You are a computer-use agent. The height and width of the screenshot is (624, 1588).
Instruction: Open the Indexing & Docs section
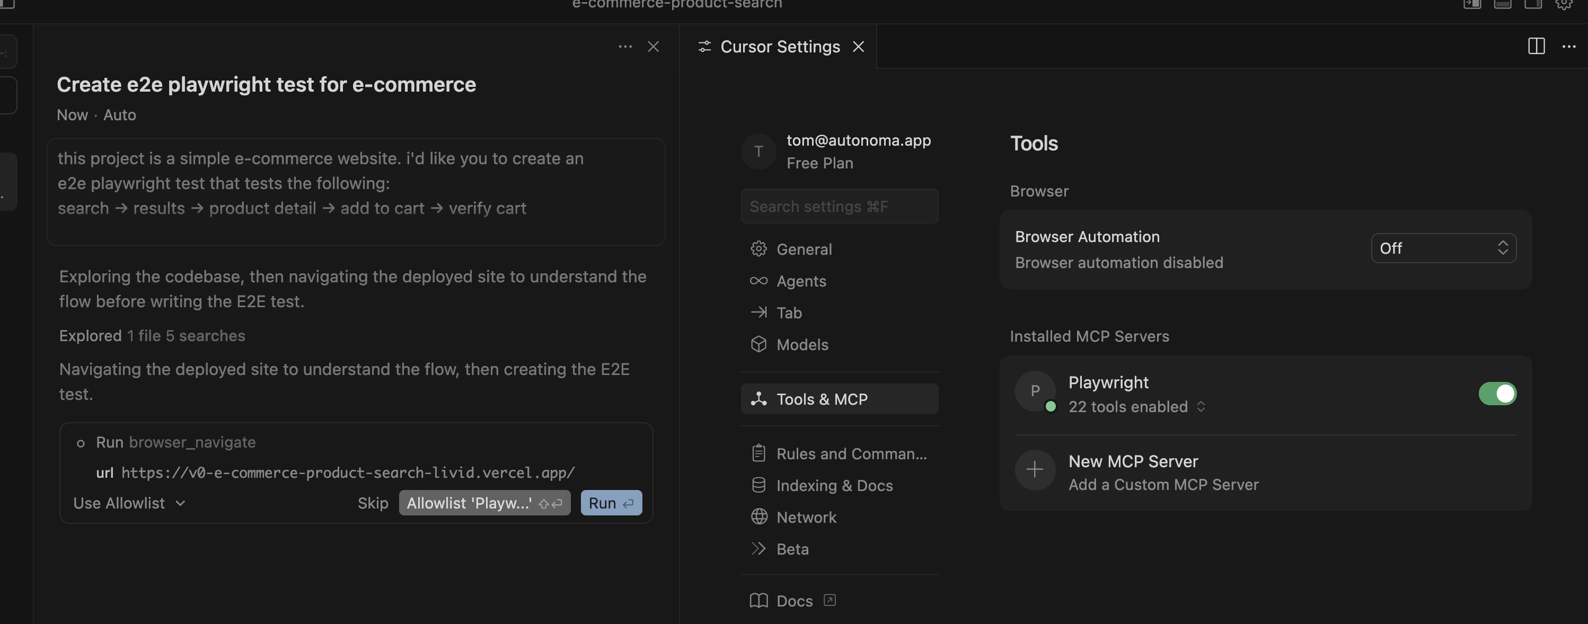[x=834, y=485]
